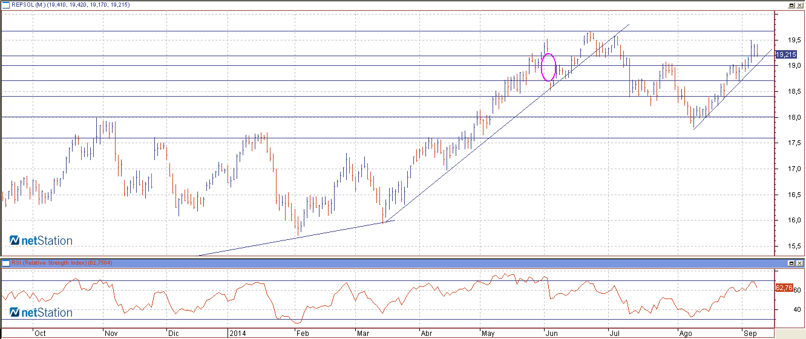Click the REPSOL chart window icon
Viewport: 806px width, 339px height.
pyautogui.click(x=5, y=4)
